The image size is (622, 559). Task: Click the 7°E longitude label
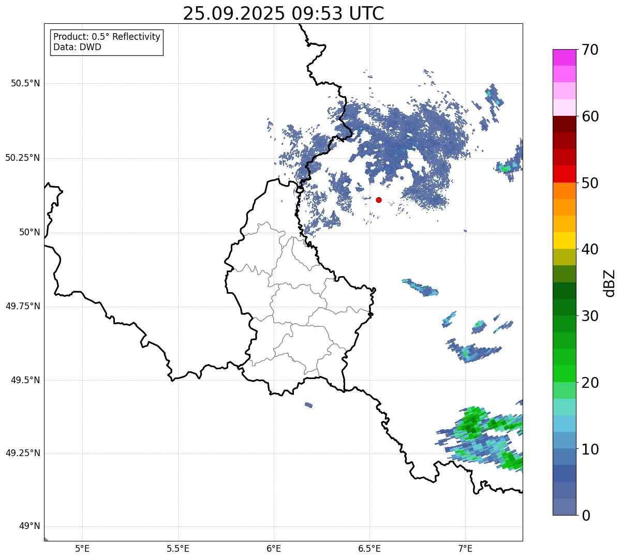tap(465, 549)
